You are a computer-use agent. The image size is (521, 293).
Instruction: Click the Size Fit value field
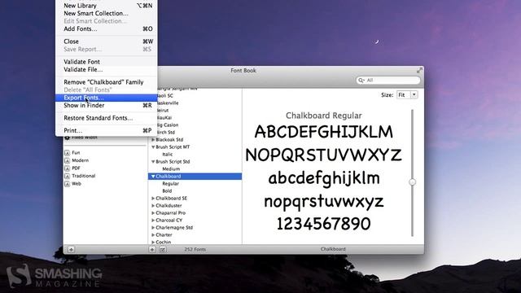(x=404, y=94)
